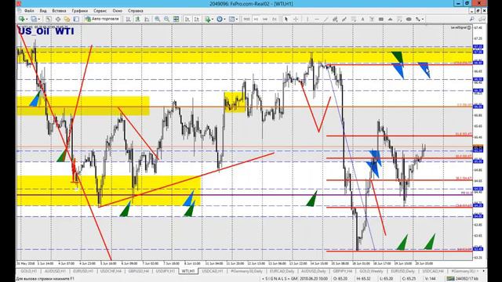Screen dimensions: 502x282
Task: Switch to the EURCAD,Daily chart tab
Action: (x=282, y=271)
